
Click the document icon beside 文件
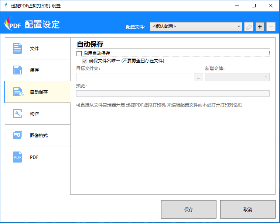[17, 48]
